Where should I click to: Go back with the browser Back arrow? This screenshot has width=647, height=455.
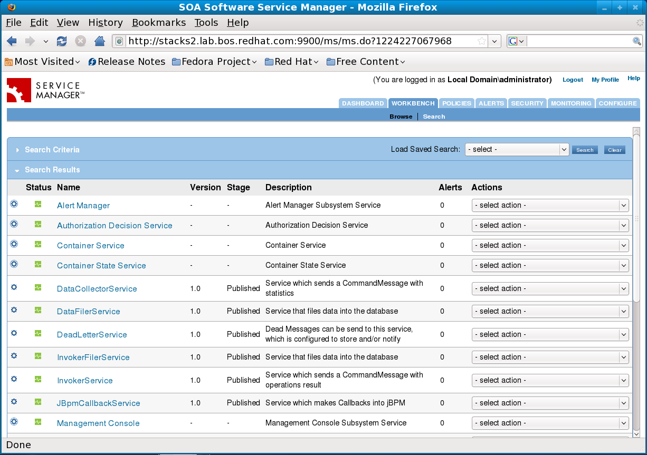12,41
